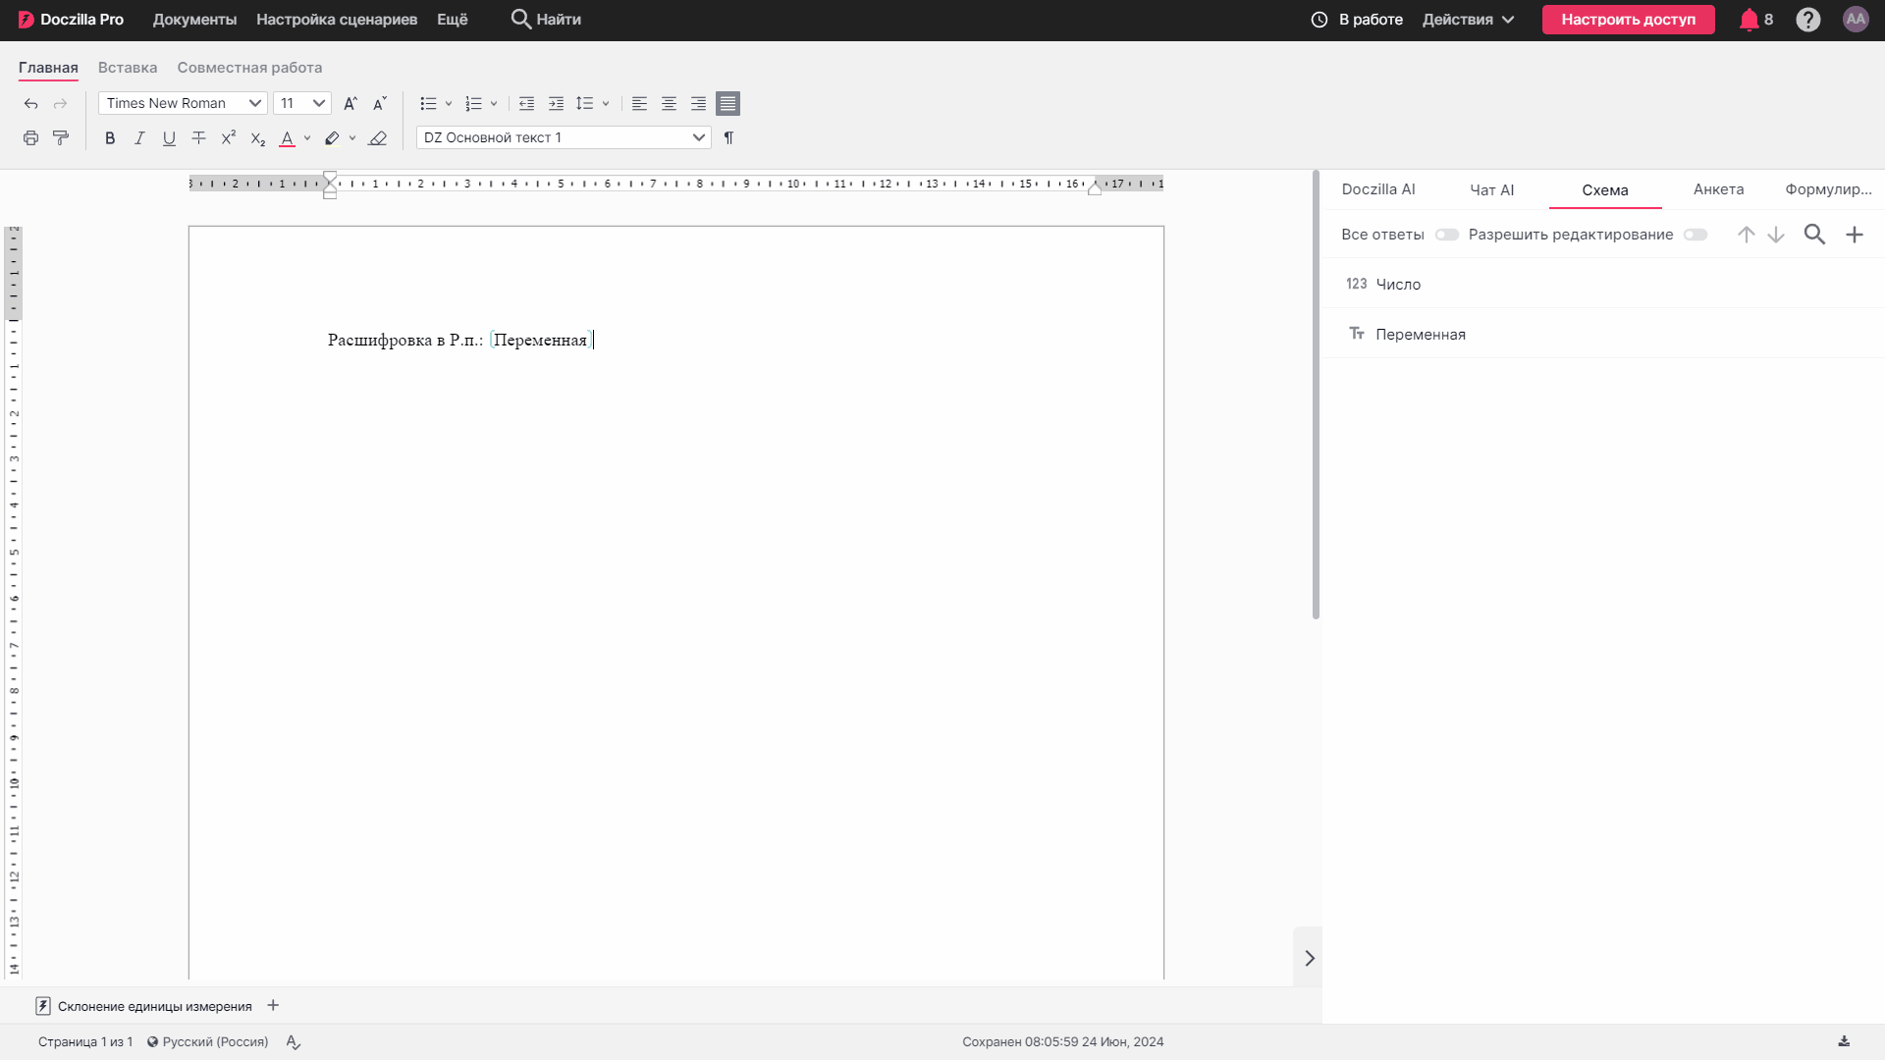Select the Число schema item
1885x1060 pixels.
pos(1602,284)
